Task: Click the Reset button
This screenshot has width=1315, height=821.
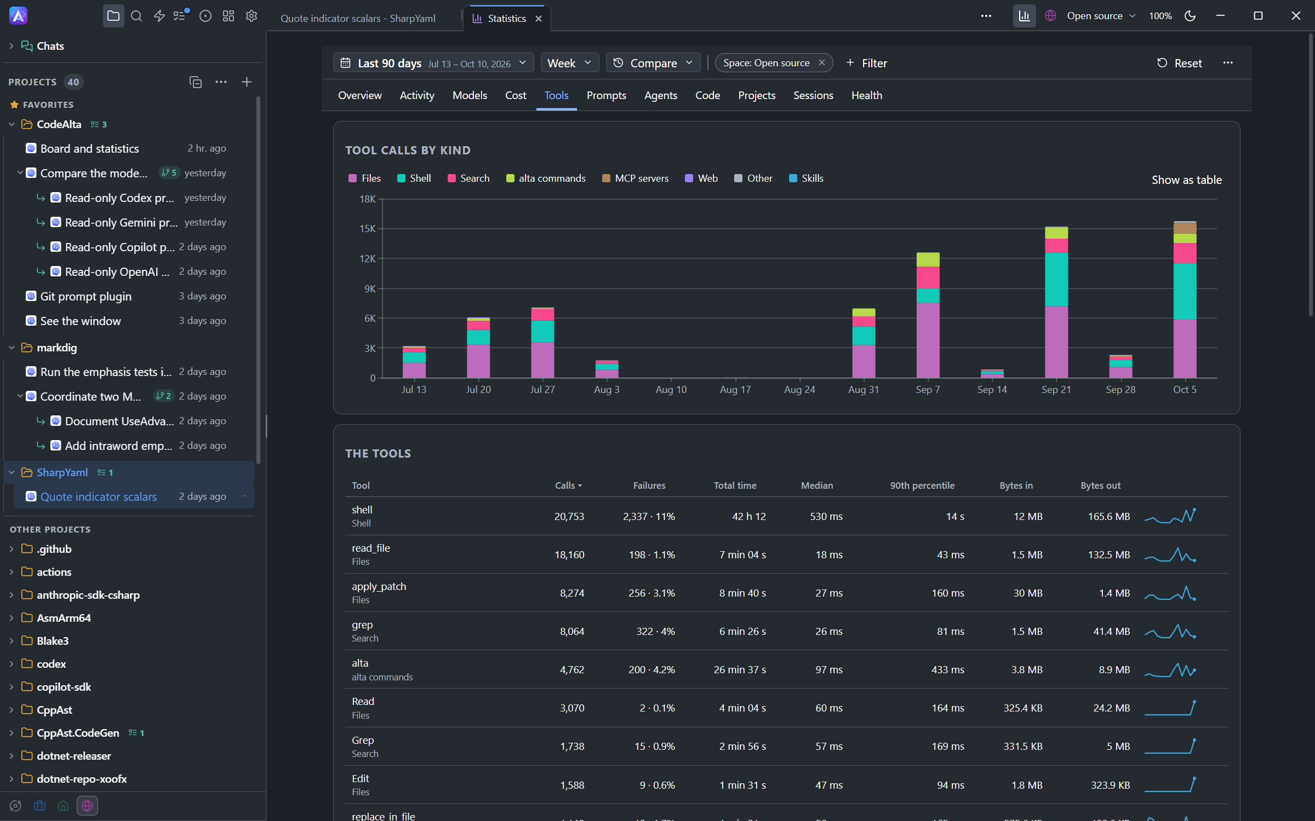Action: [x=1180, y=63]
